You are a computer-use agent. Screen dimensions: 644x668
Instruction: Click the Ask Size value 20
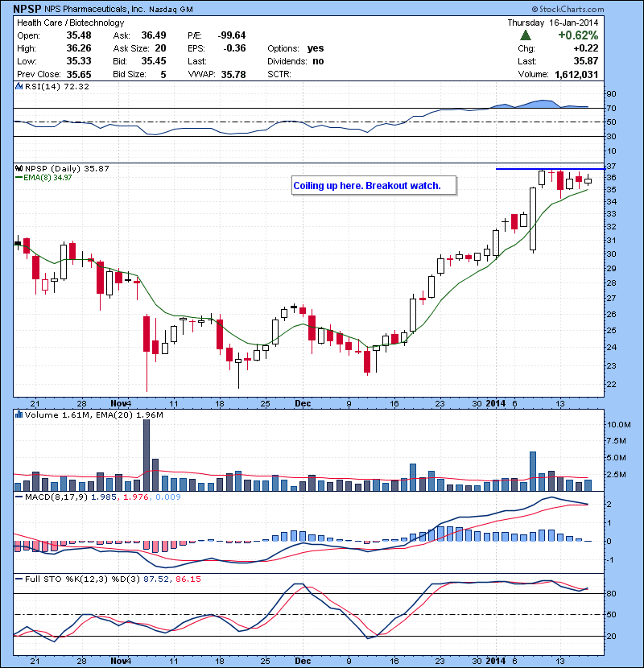(x=161, y=48)
